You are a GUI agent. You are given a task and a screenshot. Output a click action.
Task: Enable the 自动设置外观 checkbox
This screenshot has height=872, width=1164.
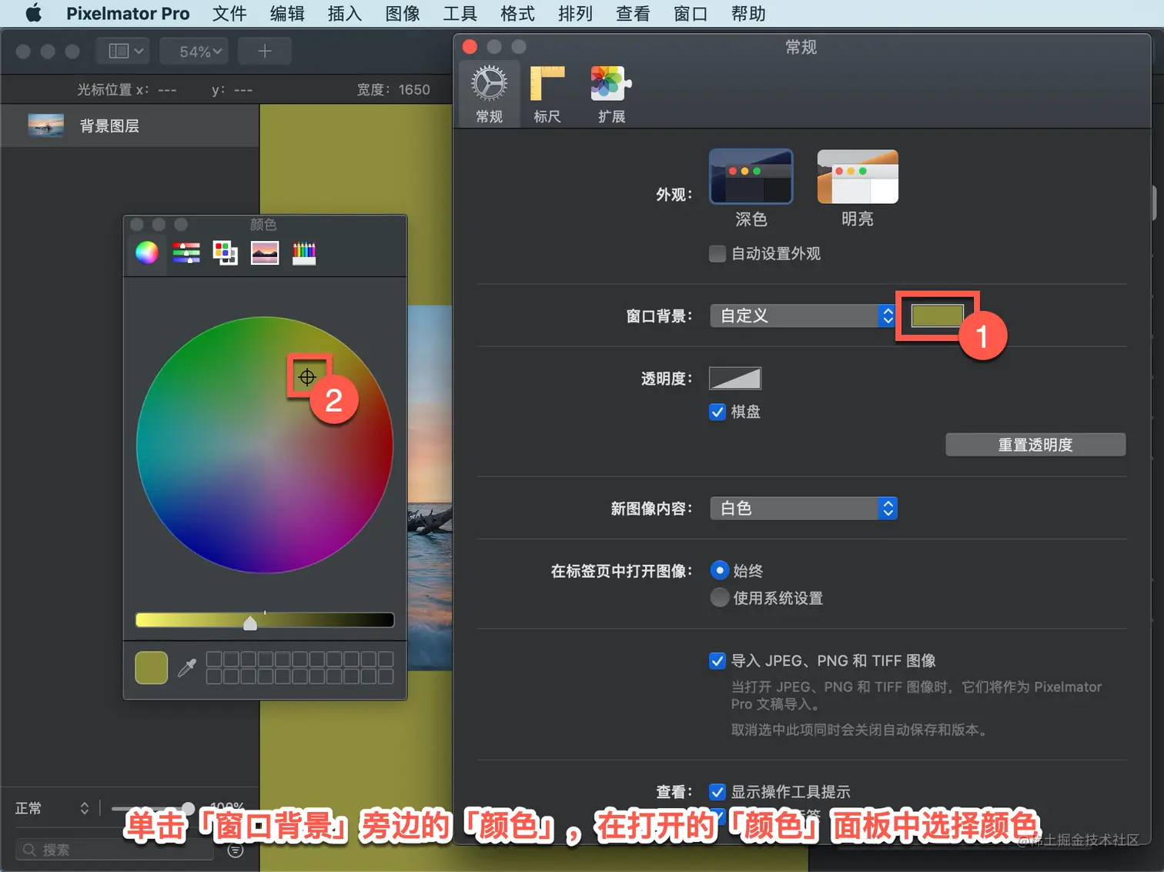(x=717, y=254)
